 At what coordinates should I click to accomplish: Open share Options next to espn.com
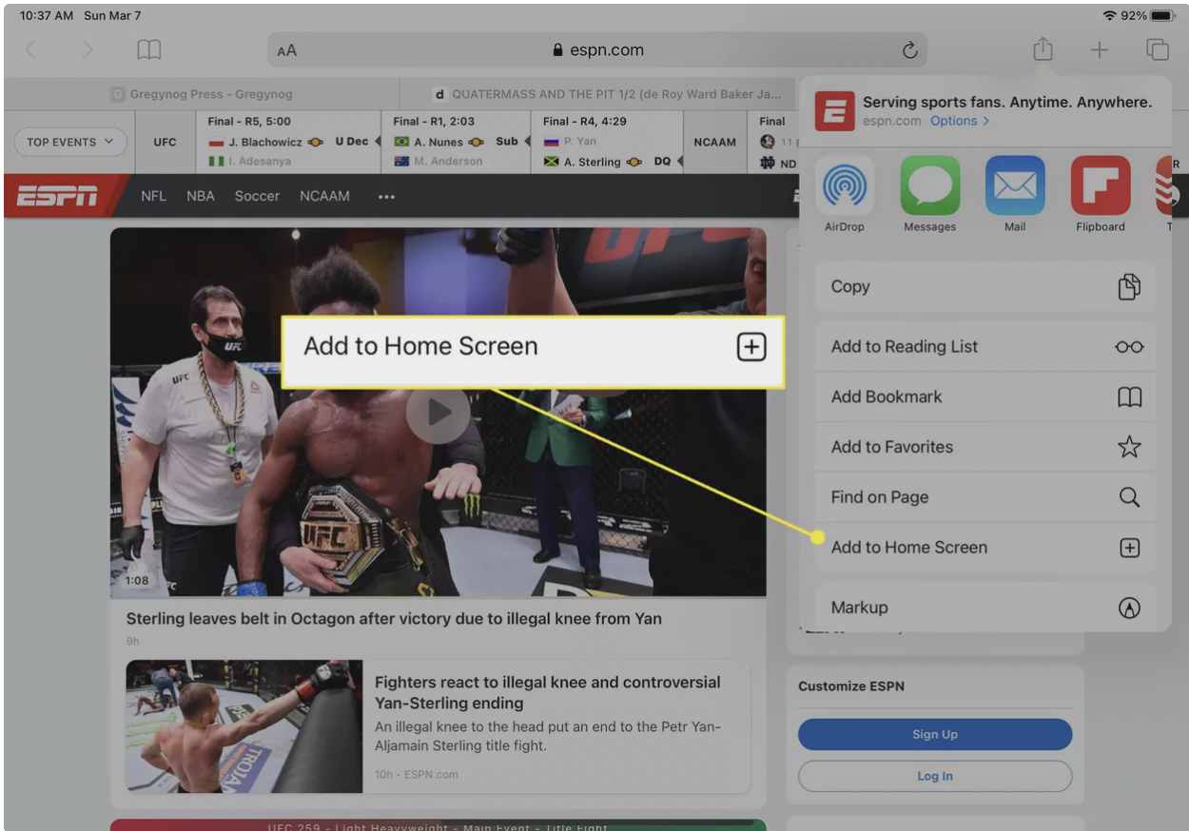[959, 121]
